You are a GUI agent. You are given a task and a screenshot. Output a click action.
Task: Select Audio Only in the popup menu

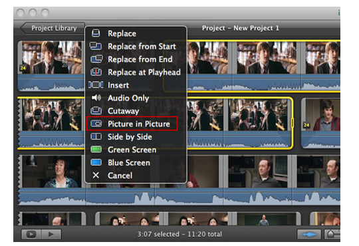point(136,98)
